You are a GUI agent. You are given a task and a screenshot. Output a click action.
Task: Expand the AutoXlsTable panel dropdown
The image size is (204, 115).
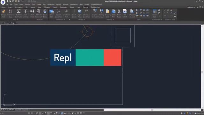click(x=157, y=20)
